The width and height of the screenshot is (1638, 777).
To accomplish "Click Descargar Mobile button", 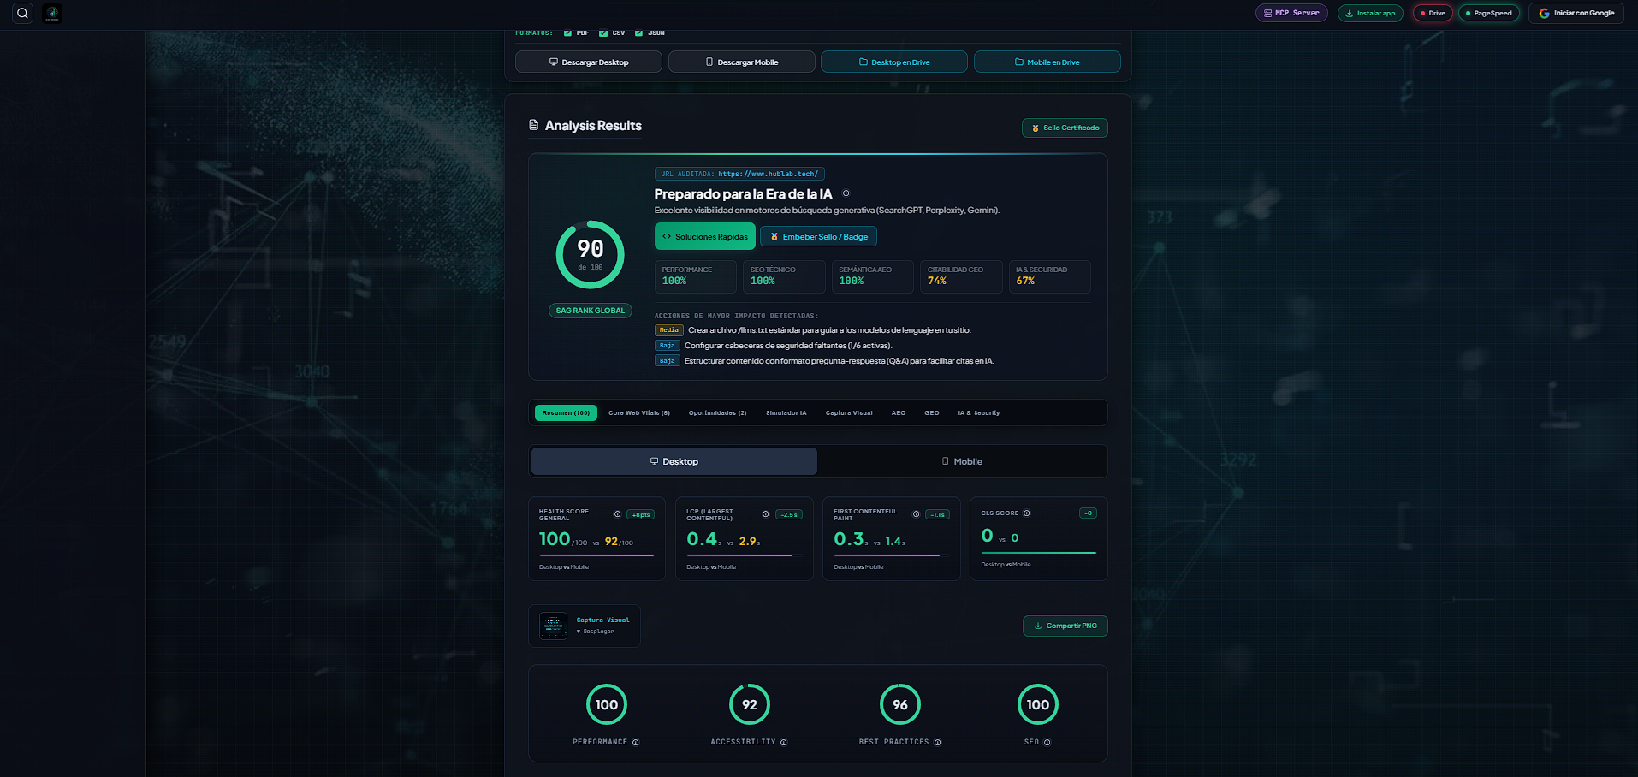I will tap(742, 62).
